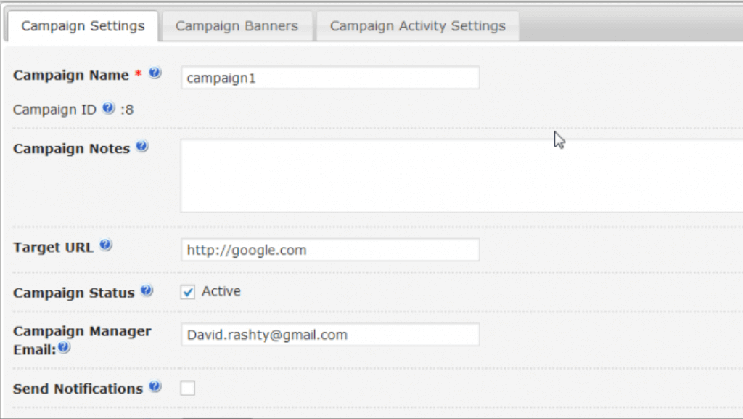Go to Campaign Activity Settings tab
The height and width of the screenshot is (419, 743).
417,26
